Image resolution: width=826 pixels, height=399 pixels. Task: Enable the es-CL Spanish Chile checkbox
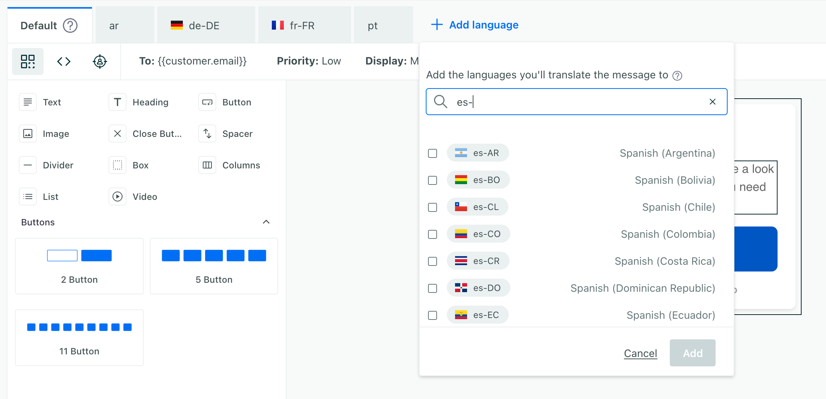coord(433,207)
